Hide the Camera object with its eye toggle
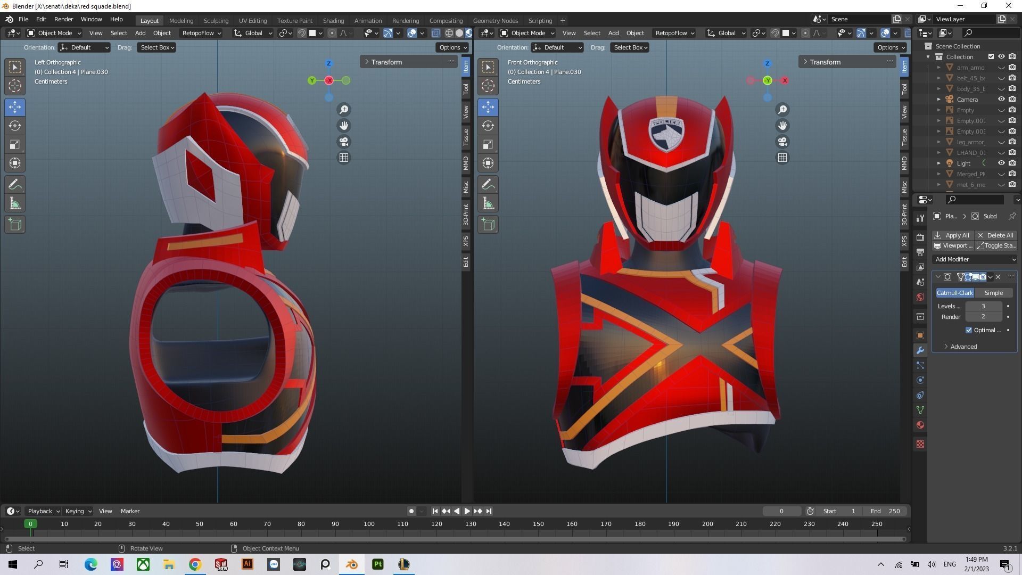The image size is (1022, 575). [1002, 99]
